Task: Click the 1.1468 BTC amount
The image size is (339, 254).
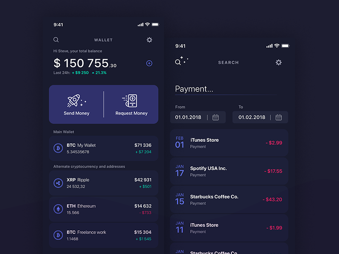Action: (x=72, y=239)
